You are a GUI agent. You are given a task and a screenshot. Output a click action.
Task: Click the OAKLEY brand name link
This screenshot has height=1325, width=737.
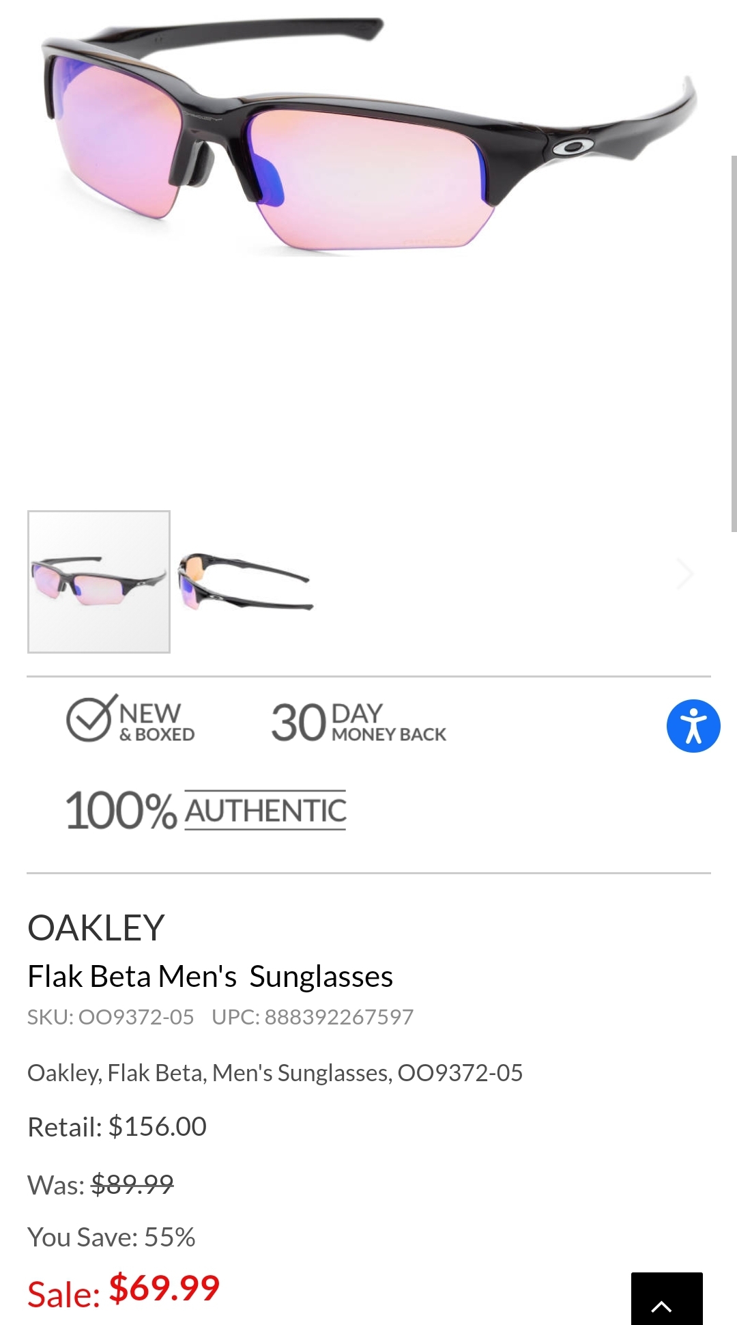pos(96,927)
